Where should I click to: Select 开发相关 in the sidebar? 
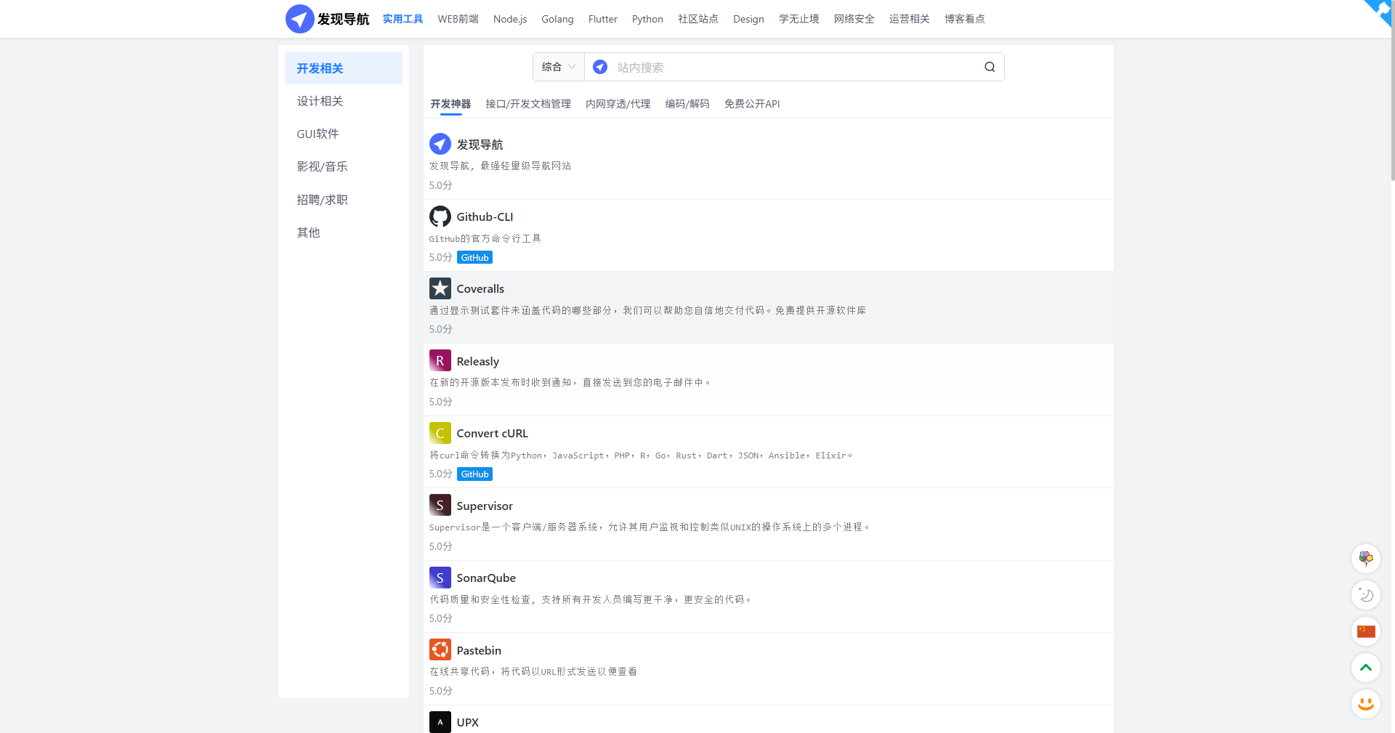tap(344, 68)
